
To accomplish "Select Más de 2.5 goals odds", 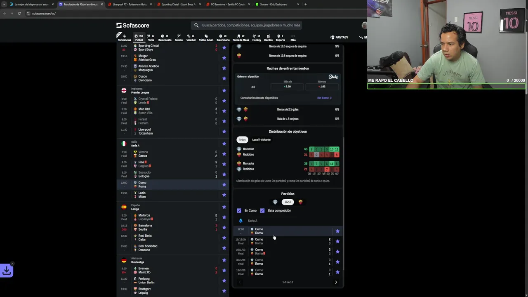I will 288,87.
